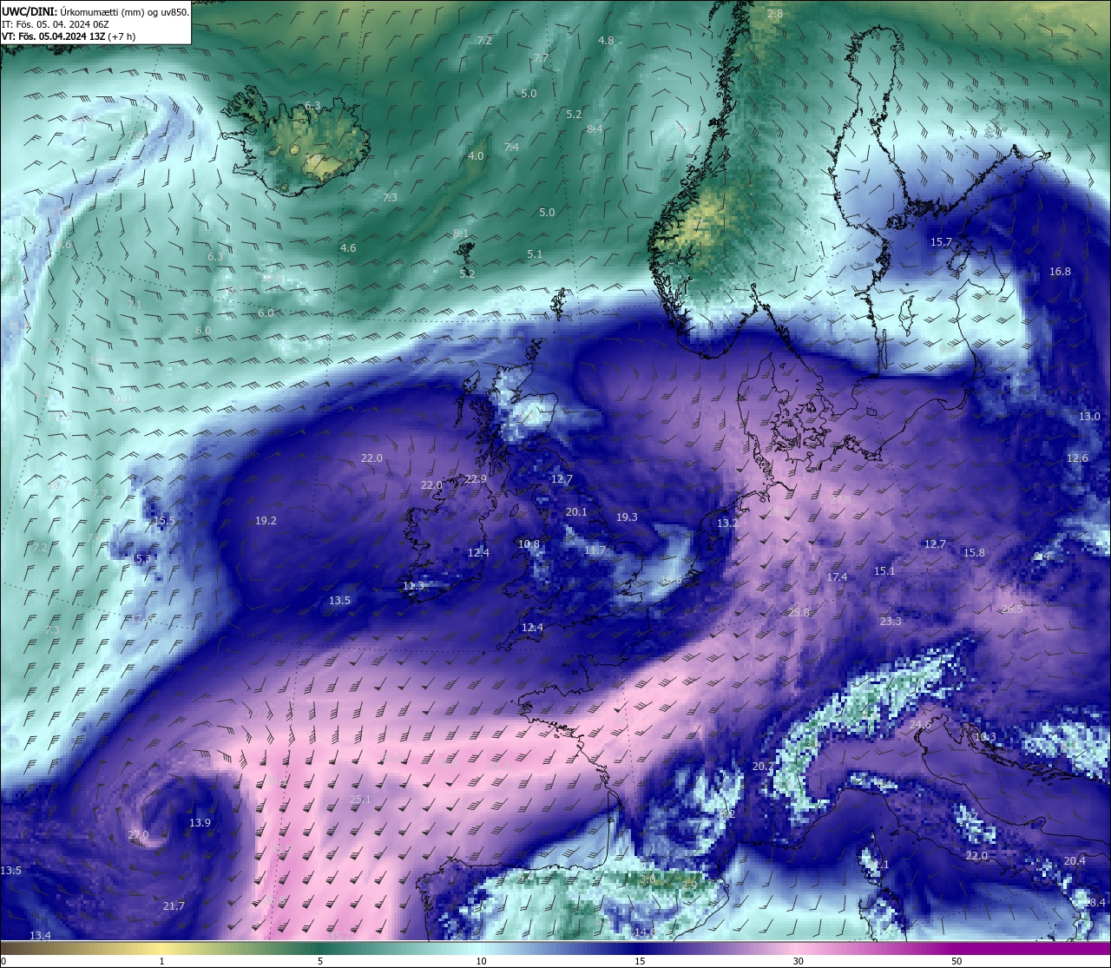The width and height of the screenshot is (1111, 968).
Task: Click the 13.2 value near Netherlands
Action: (727, 524)
